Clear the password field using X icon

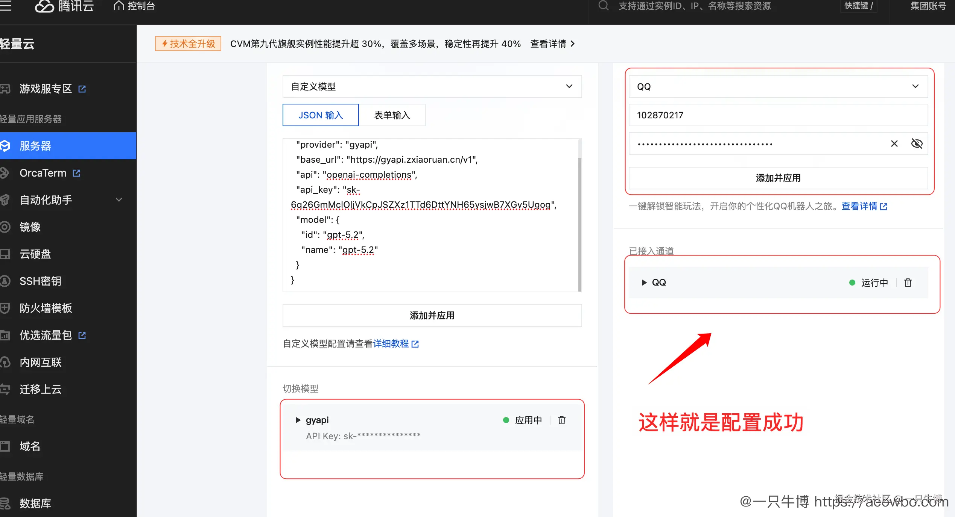[x=894, y=143]
